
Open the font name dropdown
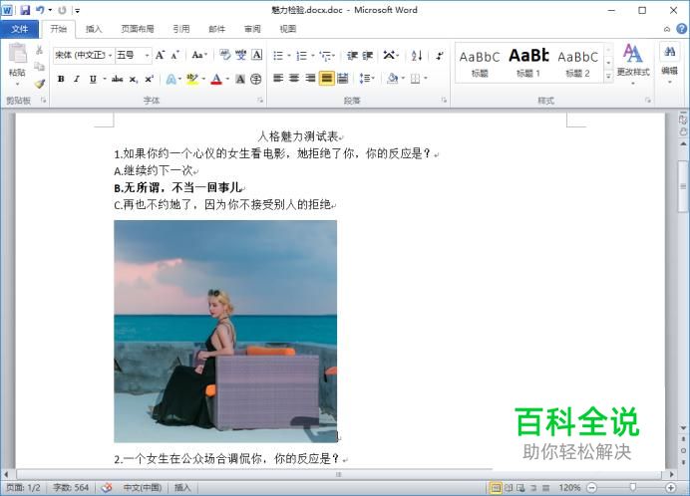tap(110, 55)
